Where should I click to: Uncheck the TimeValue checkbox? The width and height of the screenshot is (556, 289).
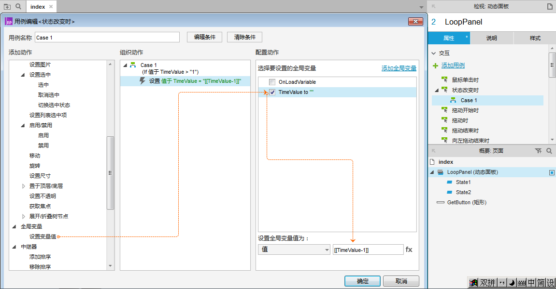tap(272, 92)
